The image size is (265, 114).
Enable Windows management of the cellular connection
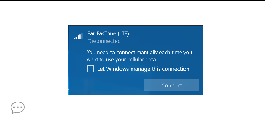point(90,69)
